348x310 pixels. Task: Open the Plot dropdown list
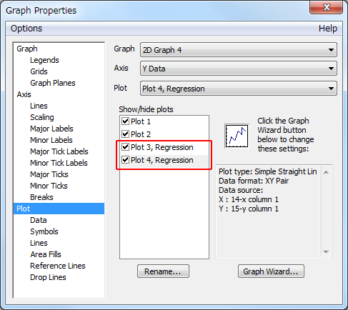coord(239,89)
